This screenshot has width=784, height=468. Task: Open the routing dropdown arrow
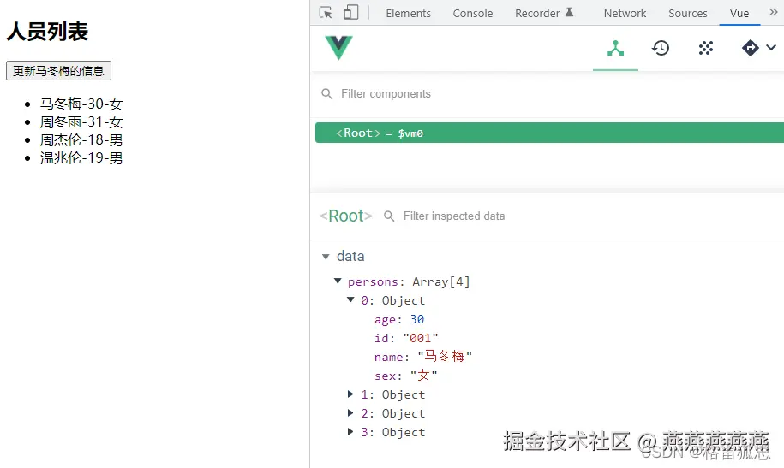[x=771, y=49]
